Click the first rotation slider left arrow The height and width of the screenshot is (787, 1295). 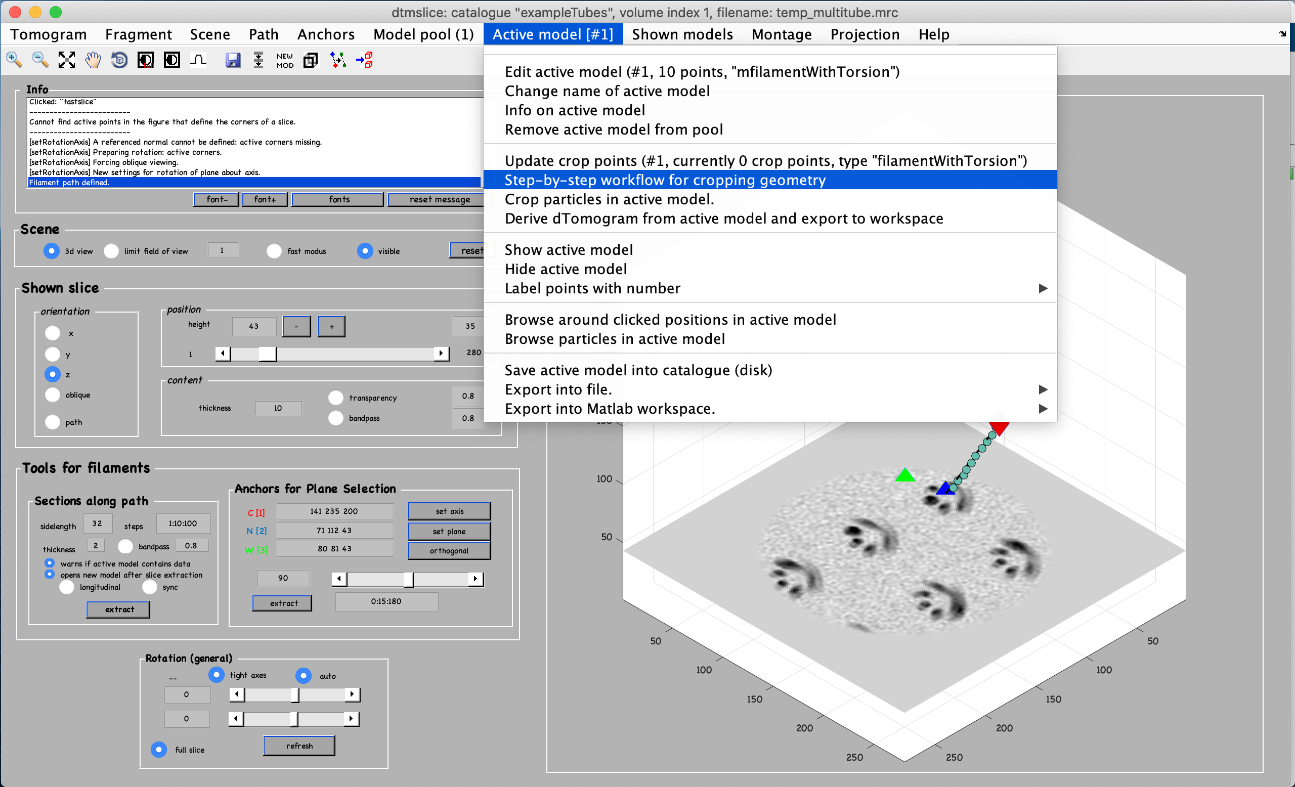click(x=237, y=694)
